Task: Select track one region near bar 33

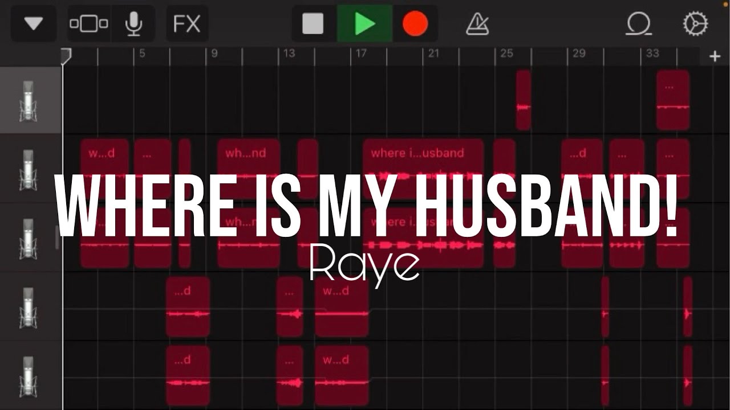Action: coord(673,100)
